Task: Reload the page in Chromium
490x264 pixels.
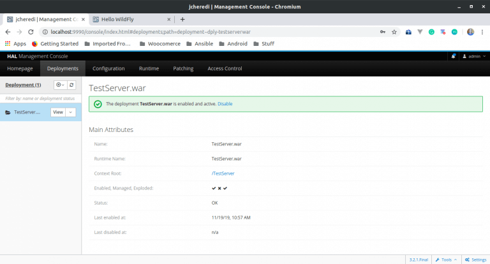Action: [31, 32]
